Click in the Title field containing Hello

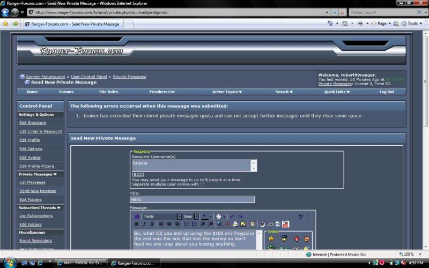tap(193, 199)
